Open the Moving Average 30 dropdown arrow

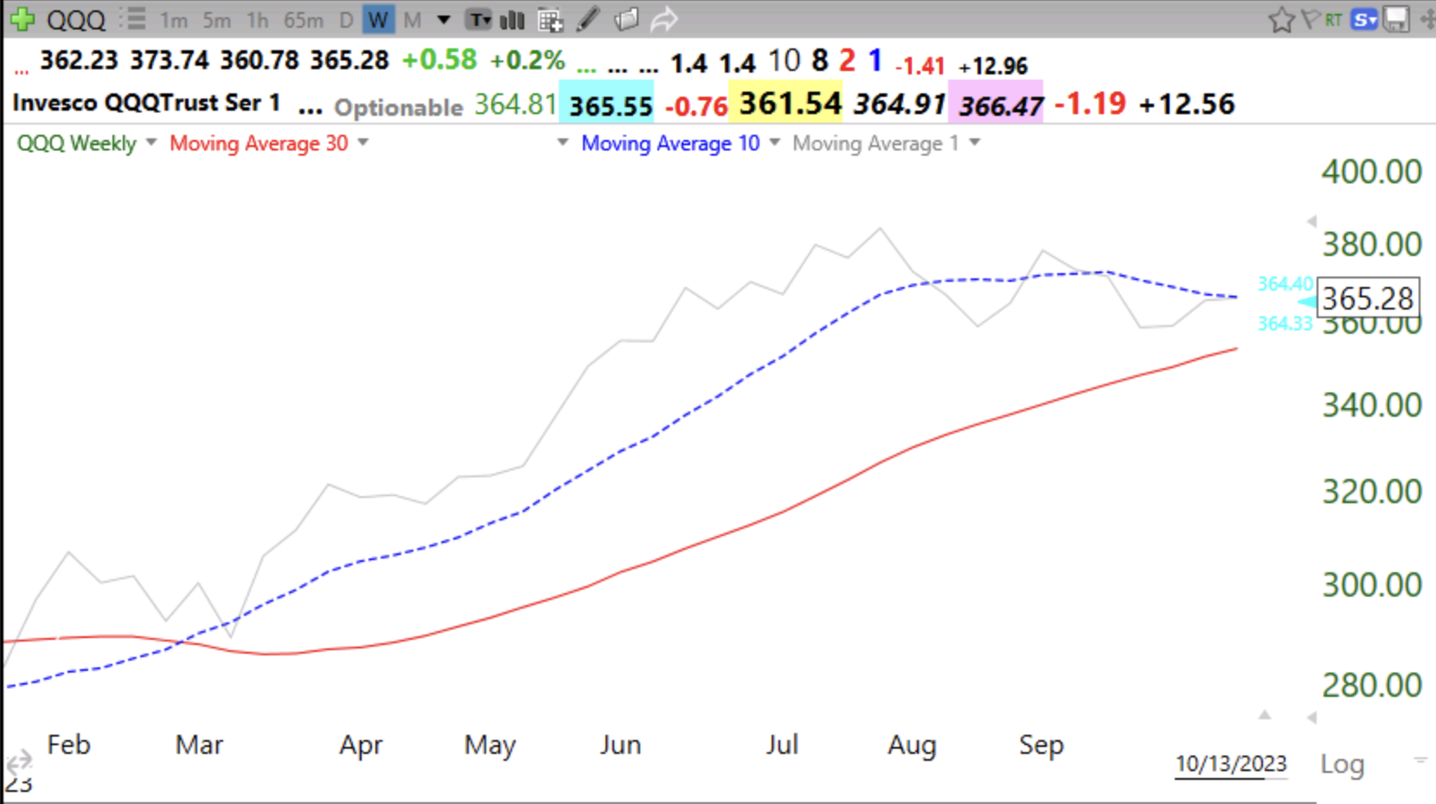tap(363, 142)
